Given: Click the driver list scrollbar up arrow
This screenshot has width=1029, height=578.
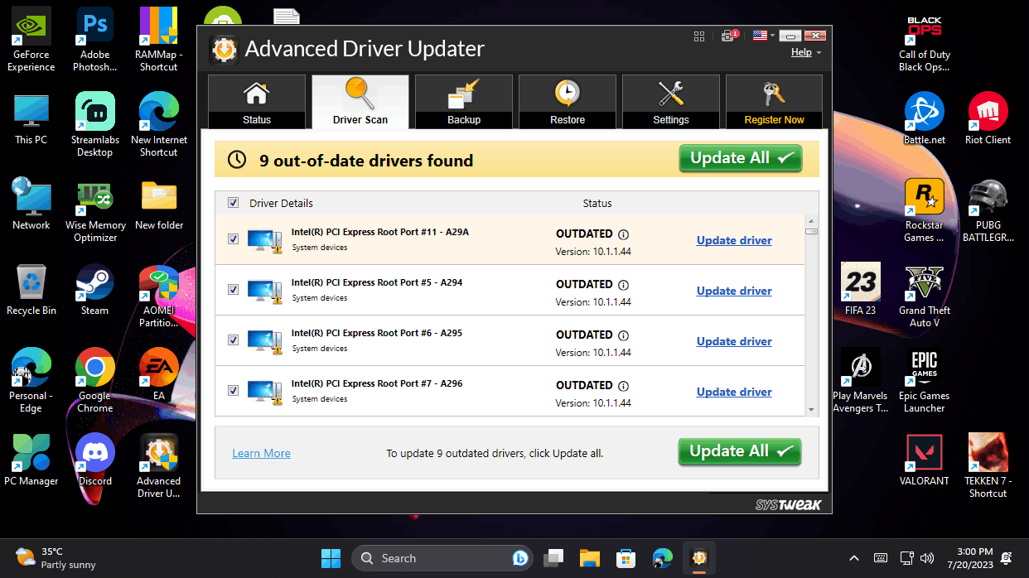Looking at the screenshot, I should point(811,221).
